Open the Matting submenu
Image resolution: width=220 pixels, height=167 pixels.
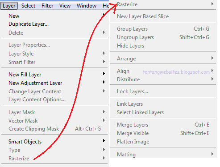(x=163, y=154)
